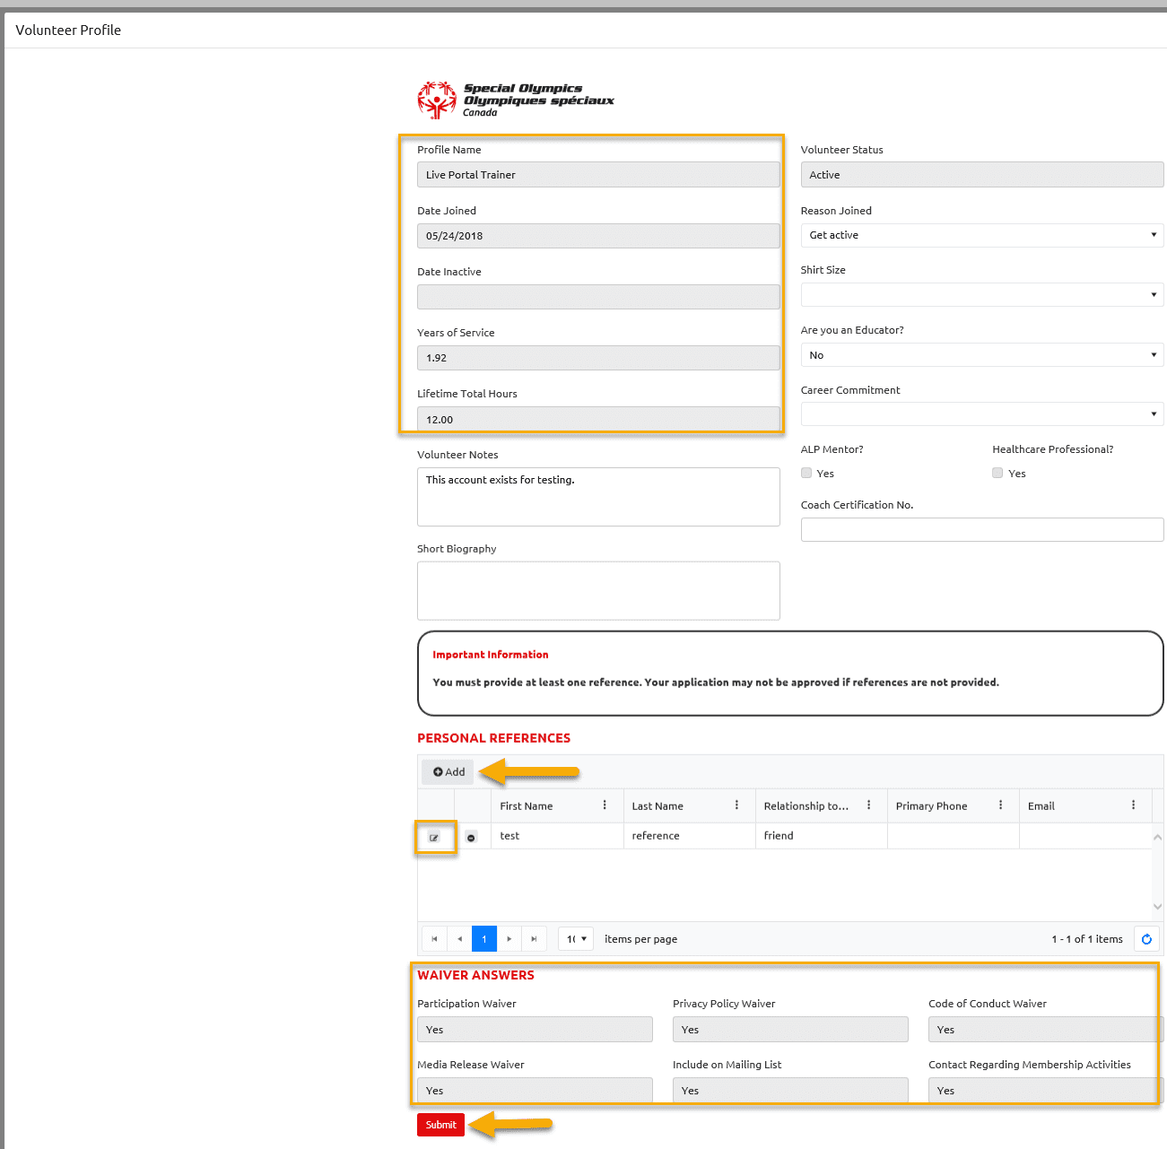Select page 1 in the pager
The height and width of the screenshot is (1149, 1167).
(x=484, y=939)
